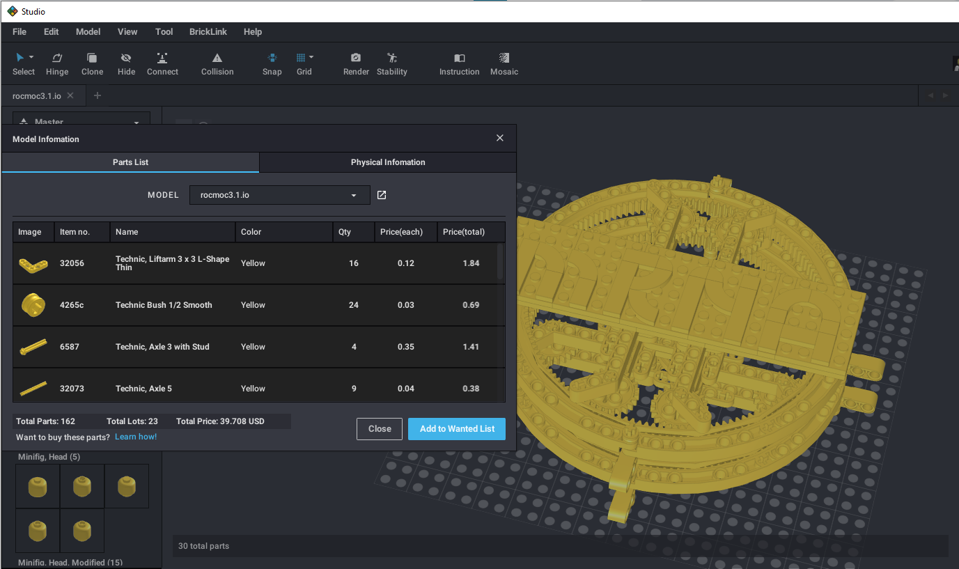The width and height of the screenshot is (959, 569).
Task: Click the Technic Axle 5 part image
Action: [33, 388]
